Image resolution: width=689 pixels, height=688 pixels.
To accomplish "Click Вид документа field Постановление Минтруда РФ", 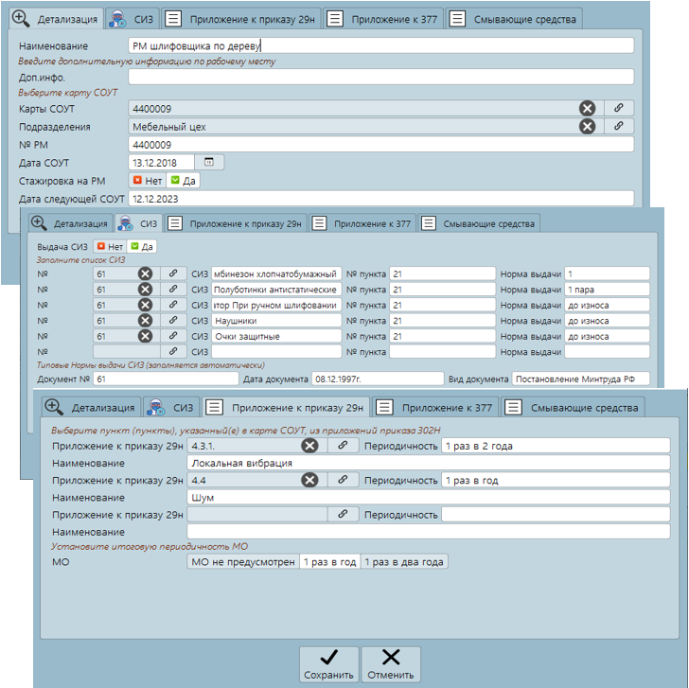I will [x=581, y=379].
